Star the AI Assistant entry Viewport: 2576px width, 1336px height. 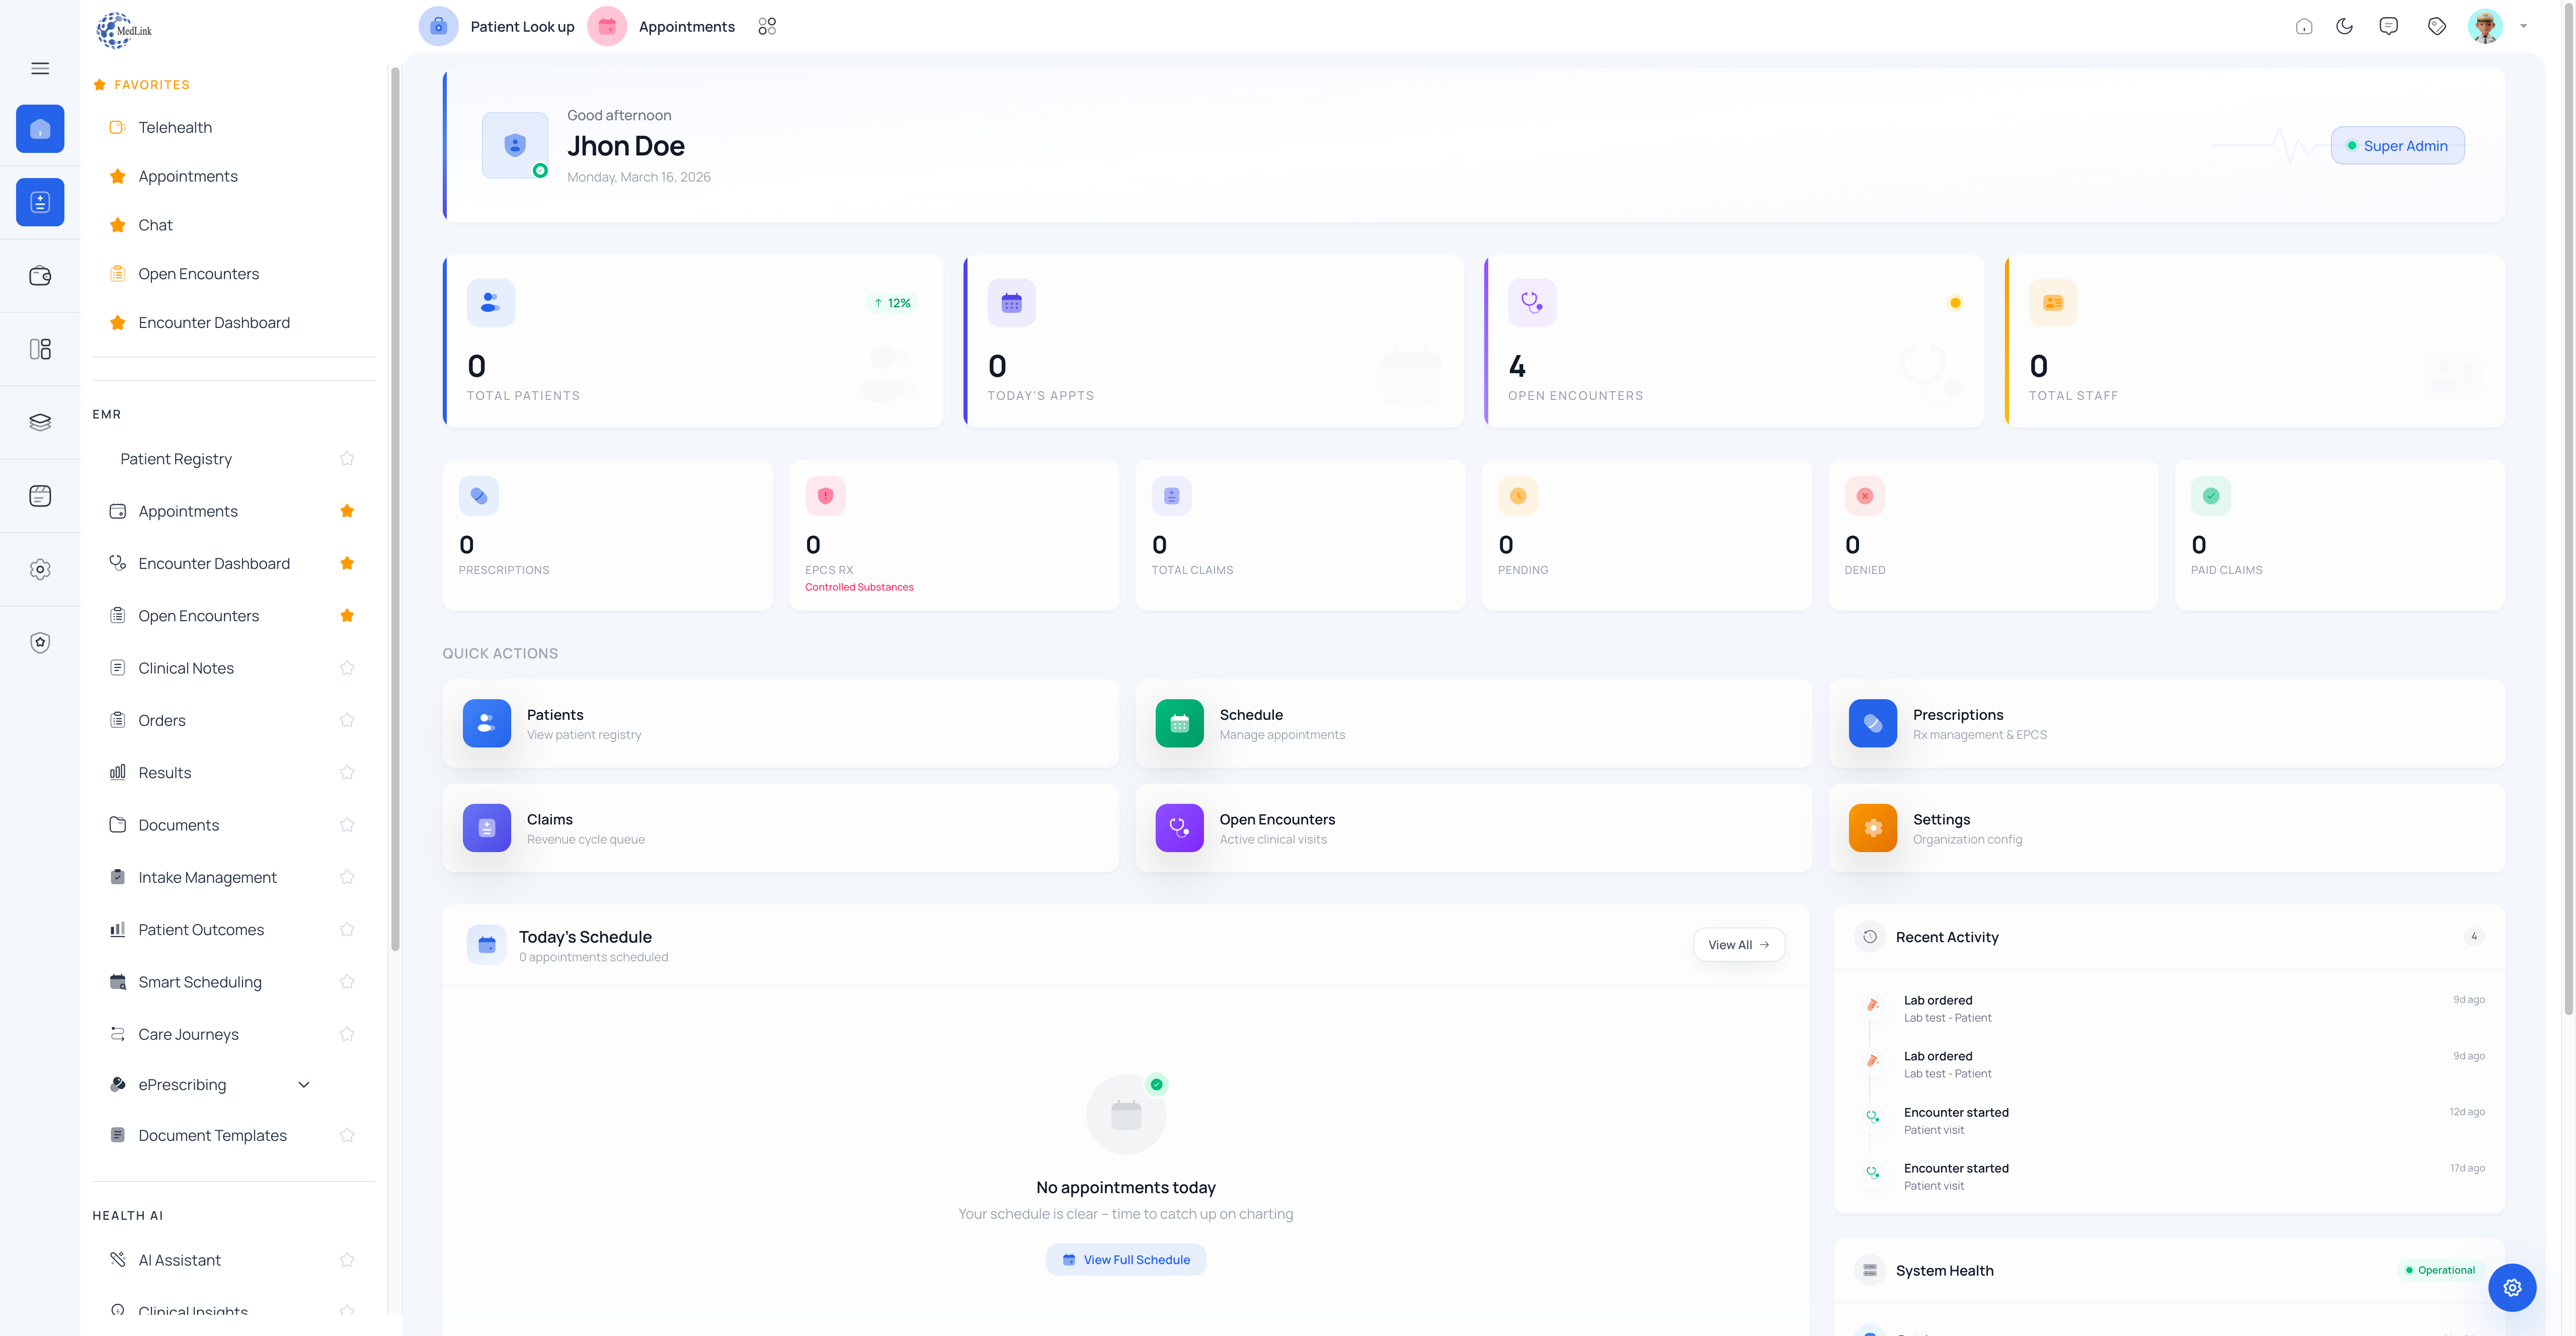pos(347,1260)
